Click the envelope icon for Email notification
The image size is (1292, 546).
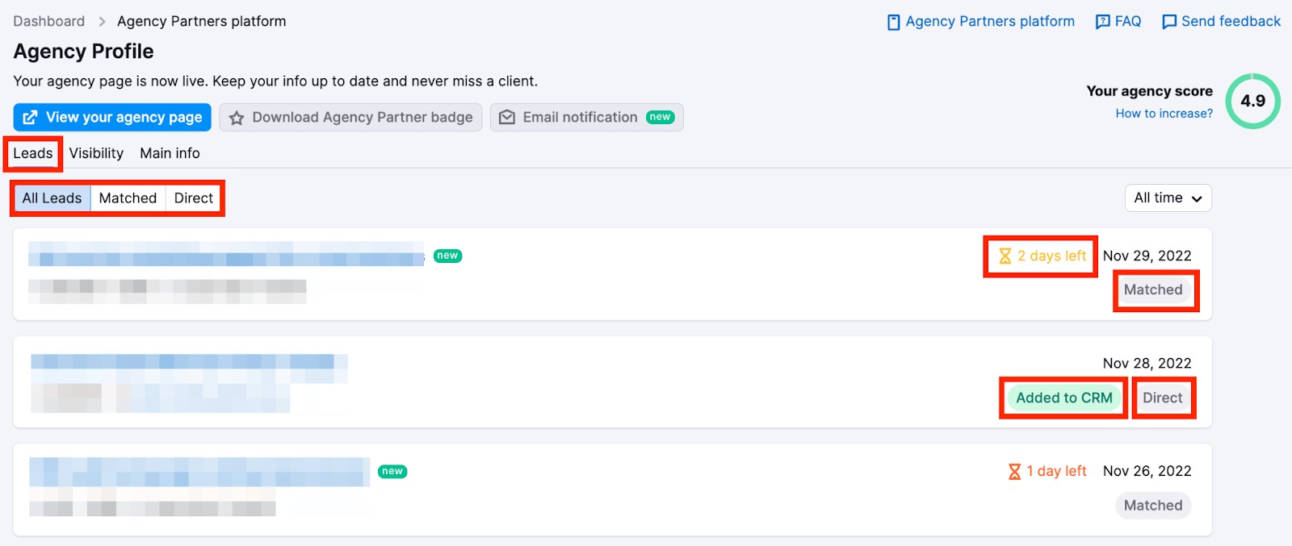pos(507,118)
